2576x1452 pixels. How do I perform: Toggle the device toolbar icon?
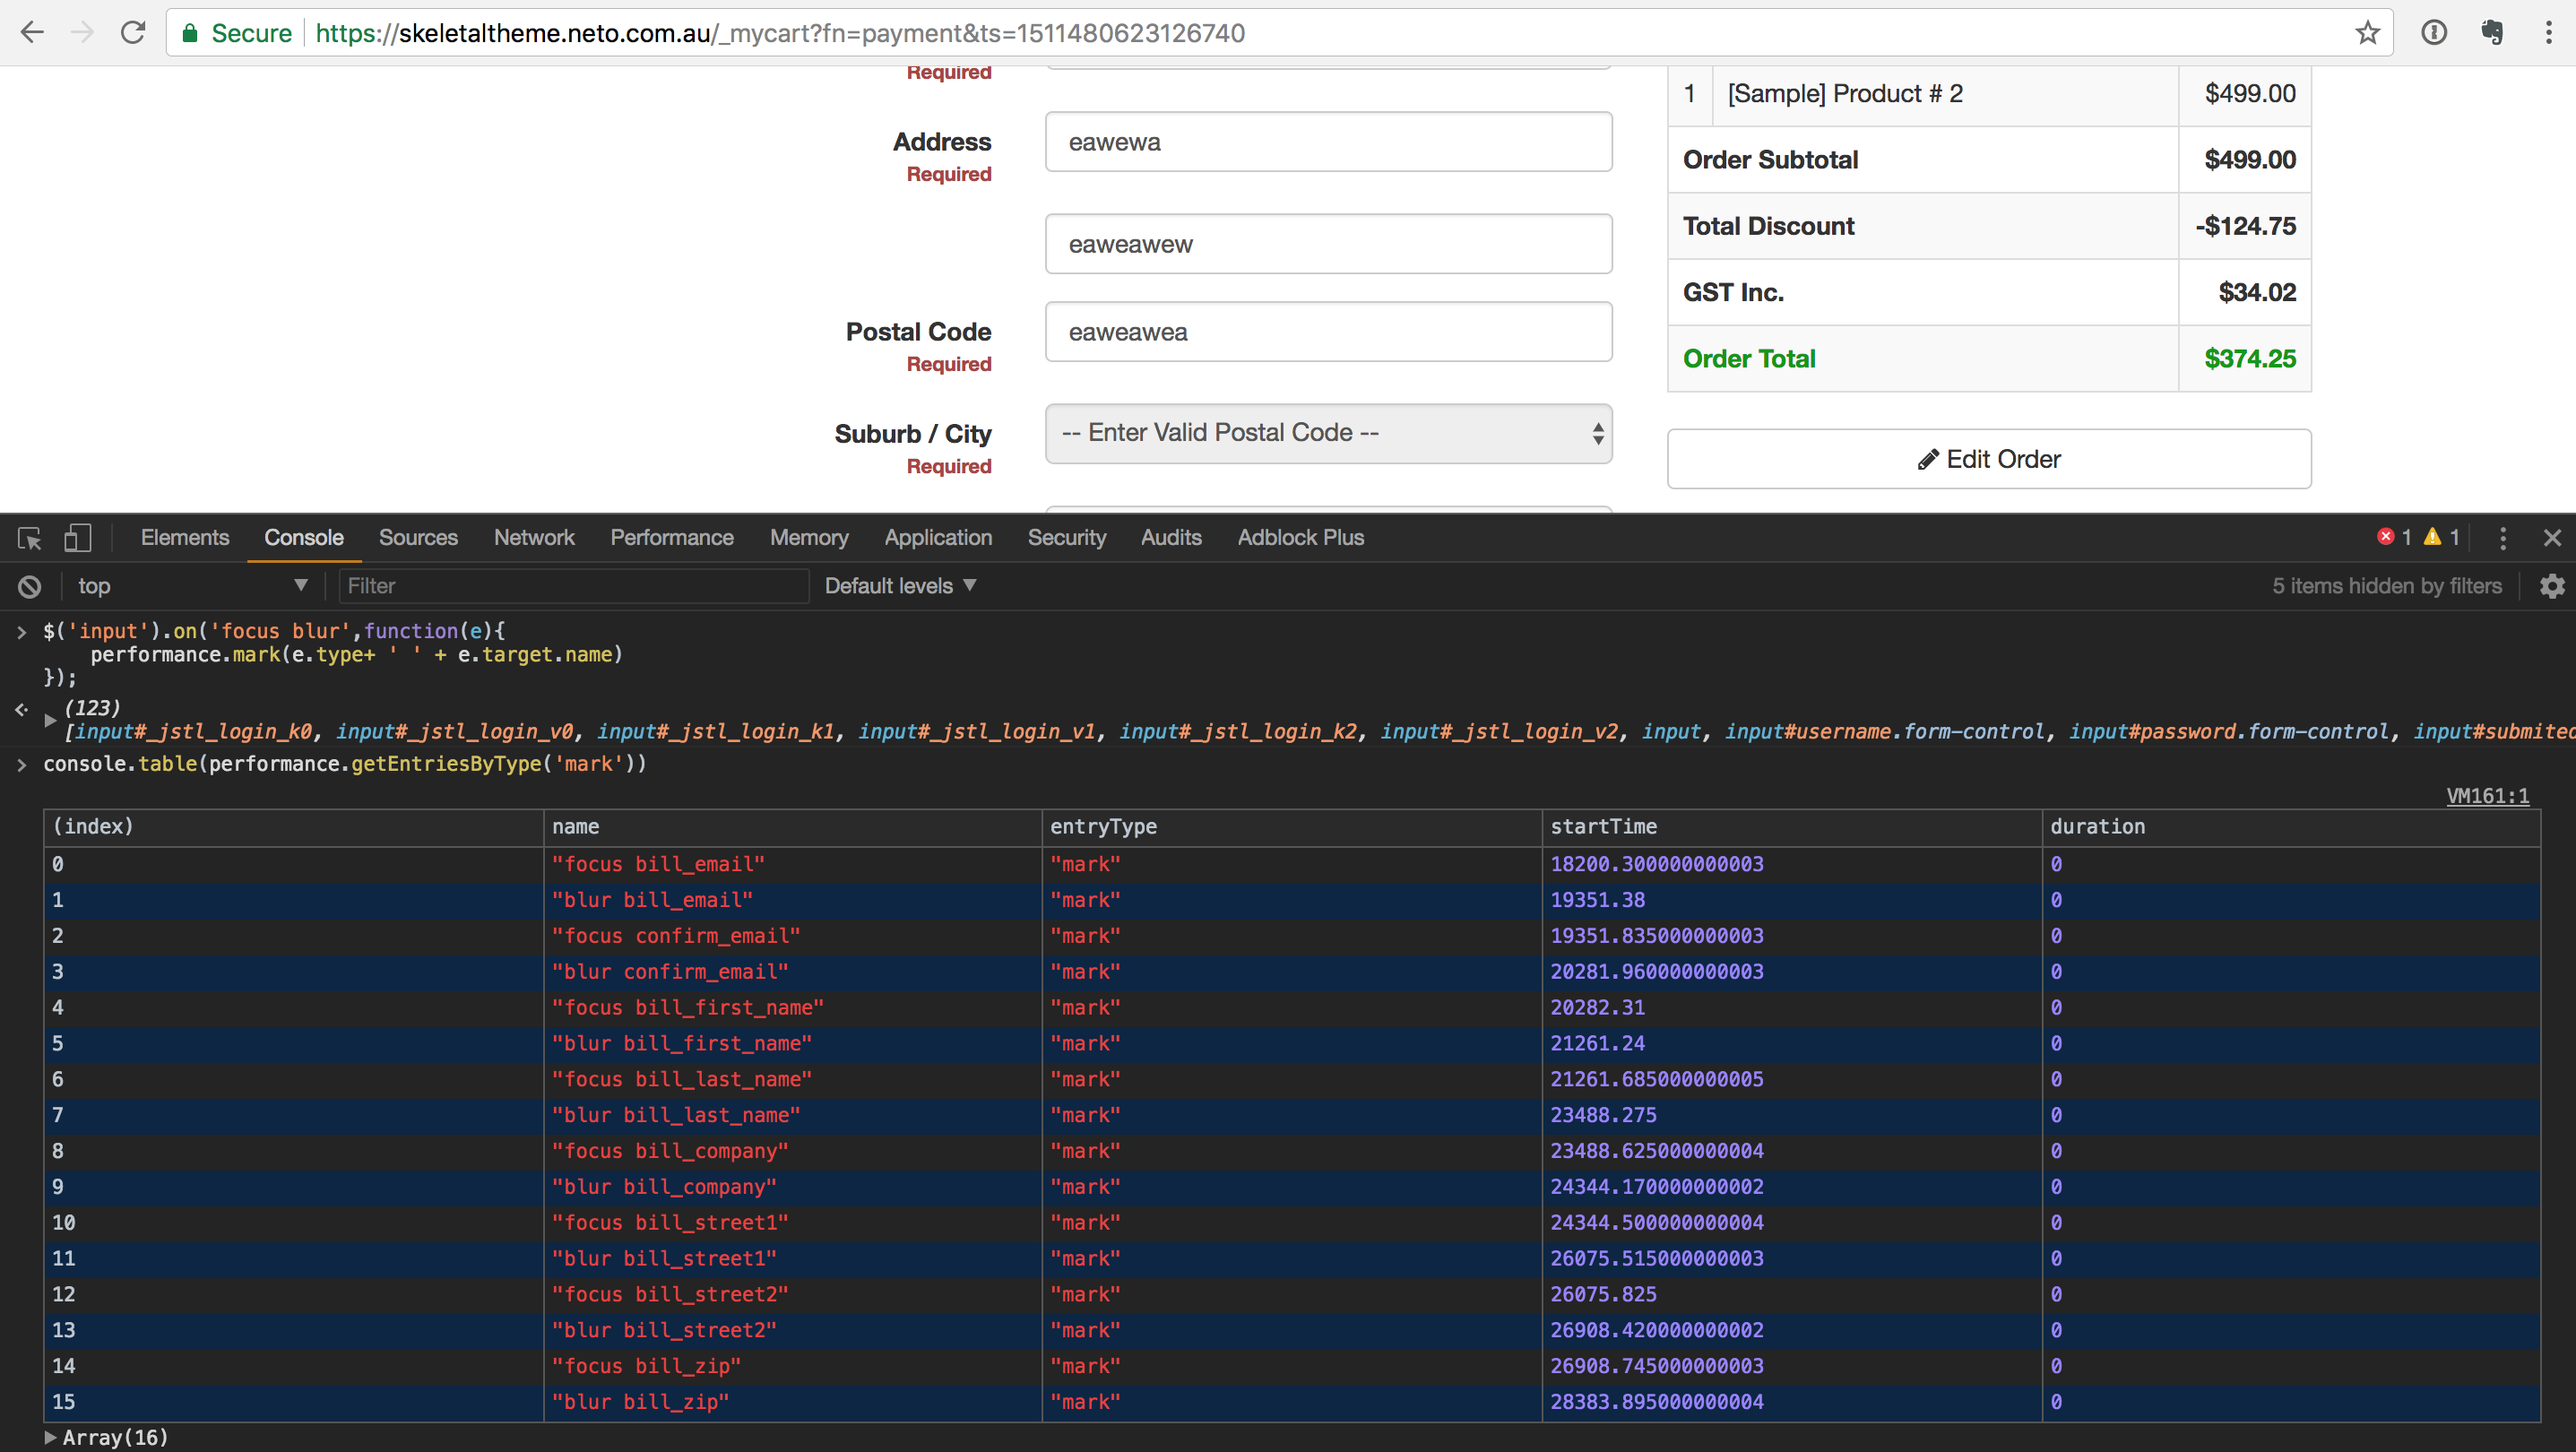click(77, 539)
